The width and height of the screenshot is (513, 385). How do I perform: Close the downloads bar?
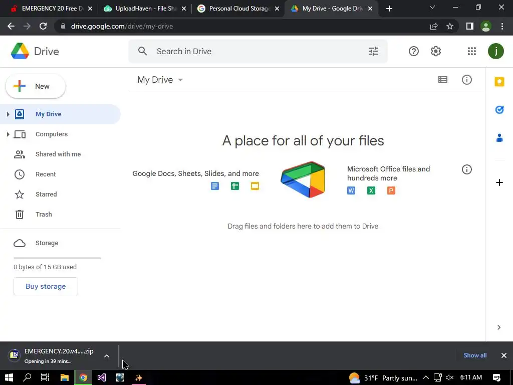504,355
